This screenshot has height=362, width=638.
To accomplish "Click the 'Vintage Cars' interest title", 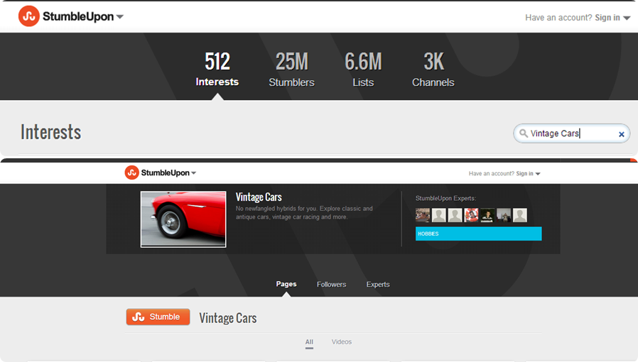I will coord(259,197).
